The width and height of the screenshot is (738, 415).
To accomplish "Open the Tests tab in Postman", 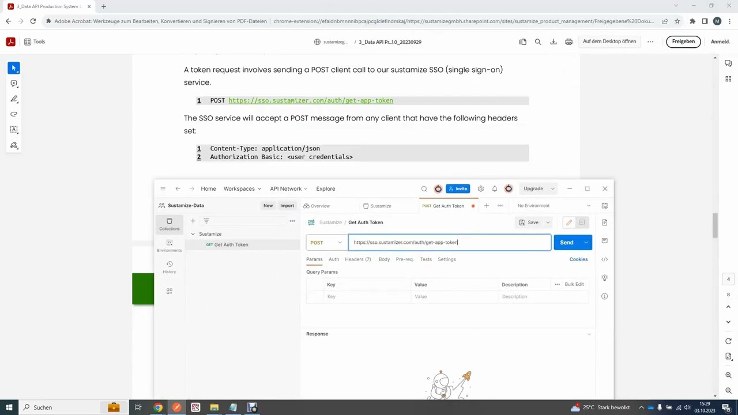I will tap(426, 259).
